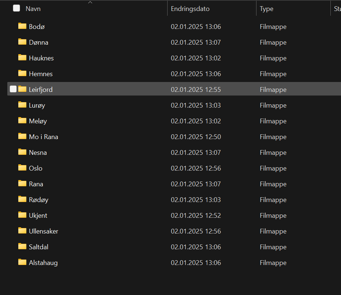Viewport: 341px width, 295px height.
Task: Select the folder name Rødøy
Action: click(38, 200)
